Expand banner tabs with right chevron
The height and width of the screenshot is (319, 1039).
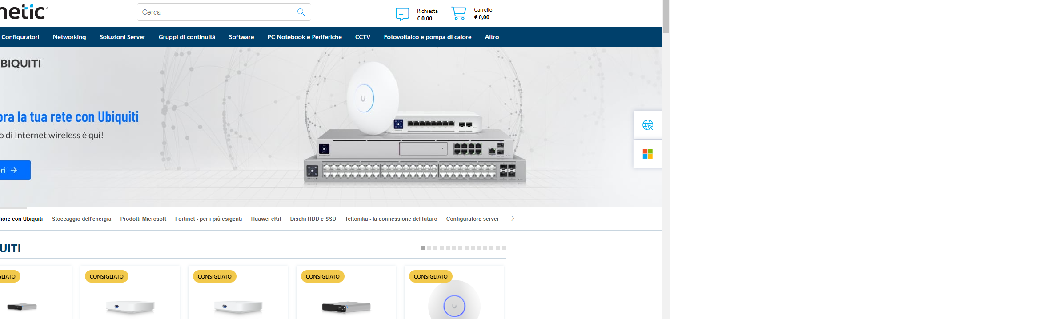point(513,219)
